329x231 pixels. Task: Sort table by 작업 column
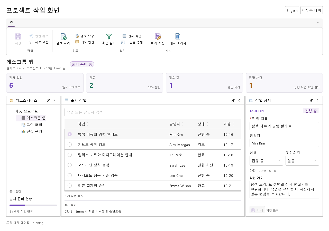(x=83, y=124)
